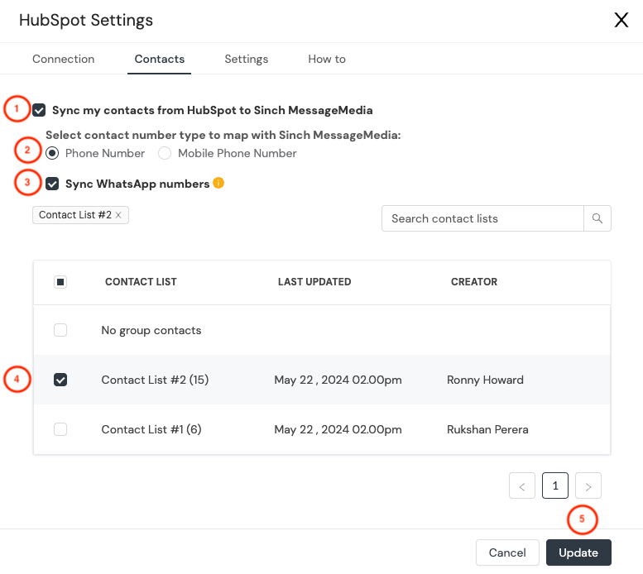Click the Cancel button
This screenshot has height=574, width=643.
coord(507,552)
